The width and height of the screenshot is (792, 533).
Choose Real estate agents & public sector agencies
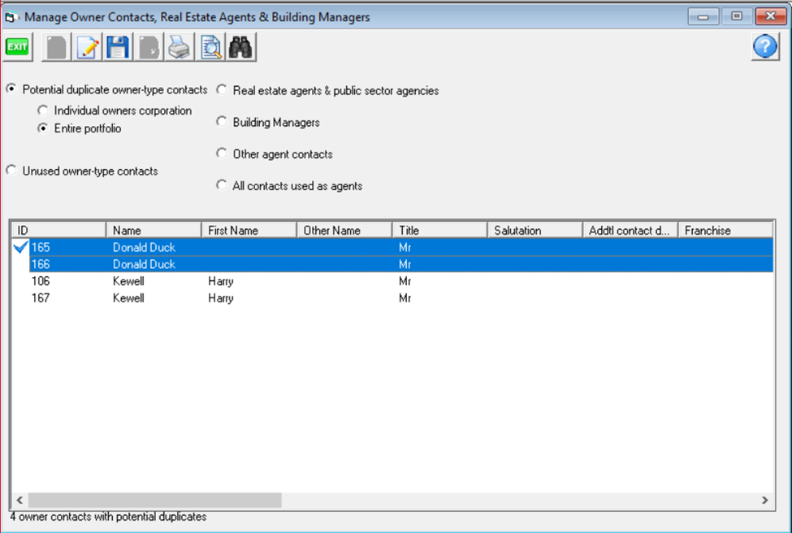pyautogui.click(x=221, y=90)
